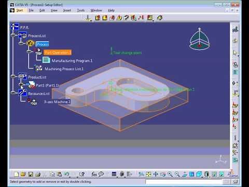Collapse the ProcessList tree branch
The width and height of the screenshot is (249, 187).
[13, 35]
